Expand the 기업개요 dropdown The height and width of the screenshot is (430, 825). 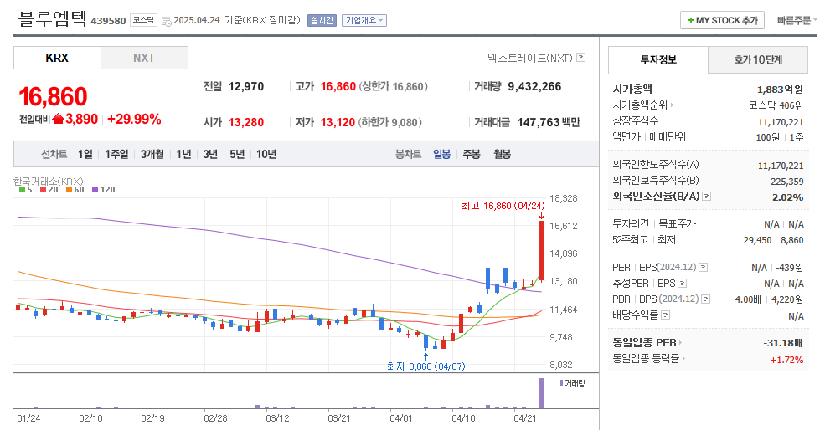(364, 21)
